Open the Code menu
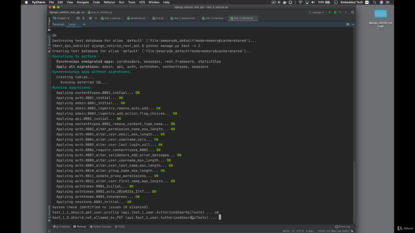The width and height of the screenshot is (415, 233). click(x=96, y=3)
